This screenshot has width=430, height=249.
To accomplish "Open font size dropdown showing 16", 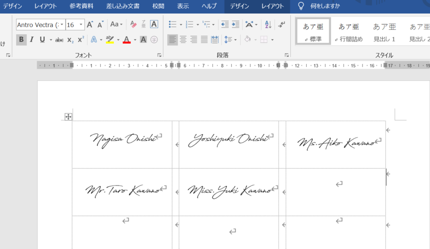I will pos(81,25).
